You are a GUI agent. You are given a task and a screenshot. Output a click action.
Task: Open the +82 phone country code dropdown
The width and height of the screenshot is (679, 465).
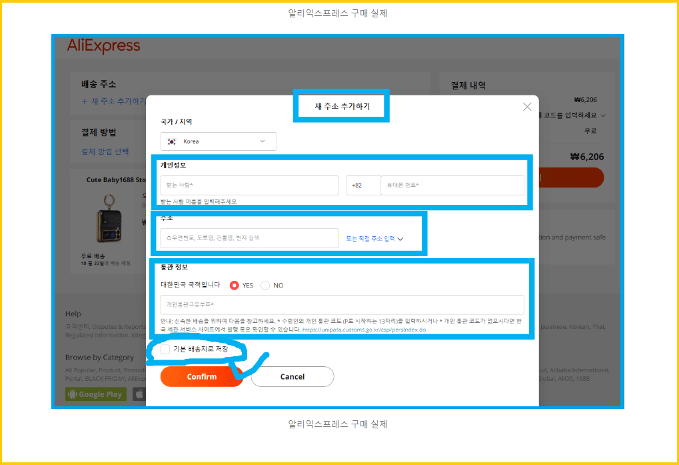363,185
